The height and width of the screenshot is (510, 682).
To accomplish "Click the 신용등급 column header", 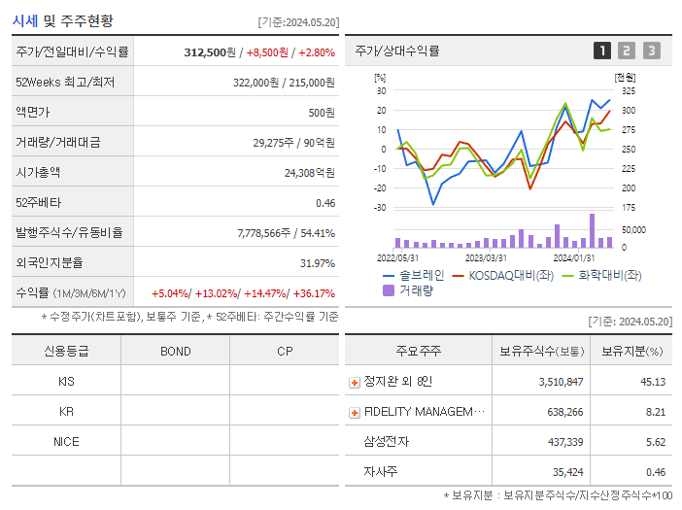I will [66, 351].
